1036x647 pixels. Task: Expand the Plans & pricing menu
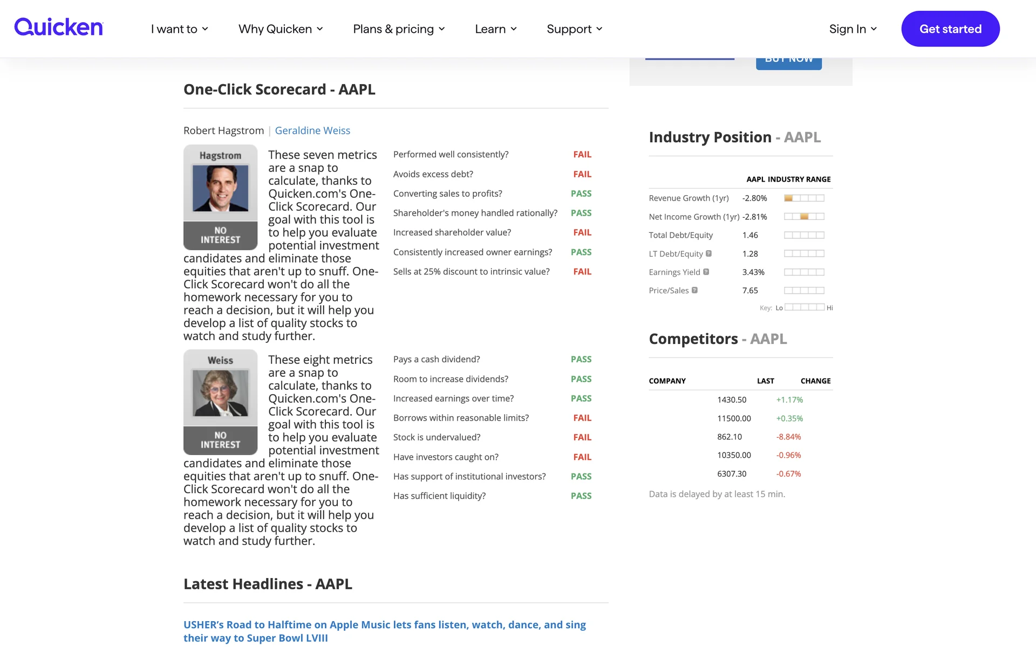(x=399, y=29)
